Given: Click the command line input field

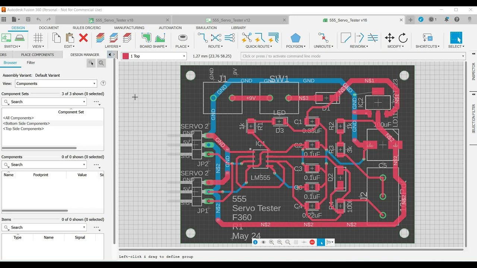Looking at the screenshot, I should (353, 56).
